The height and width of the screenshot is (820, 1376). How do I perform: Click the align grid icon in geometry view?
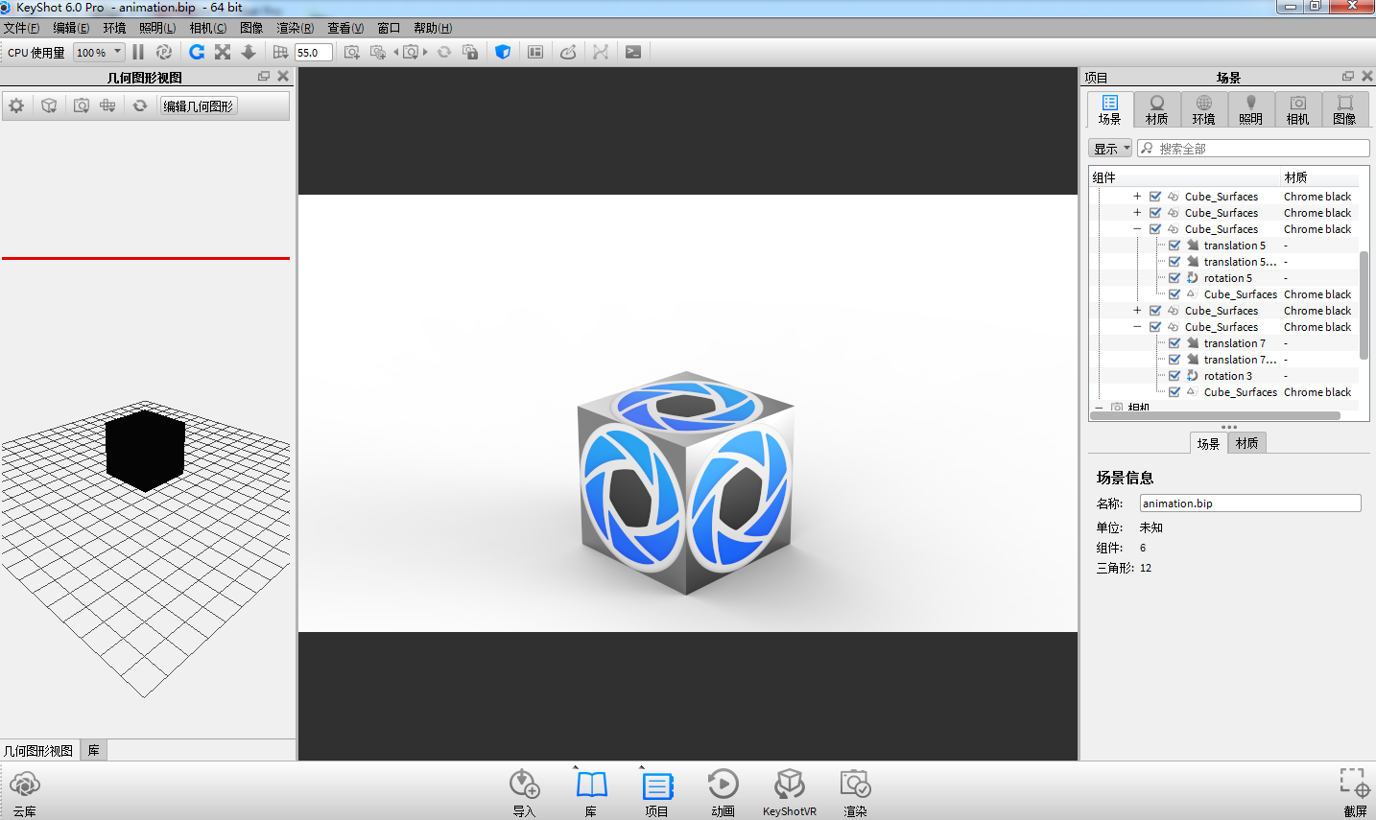[107, 105]
